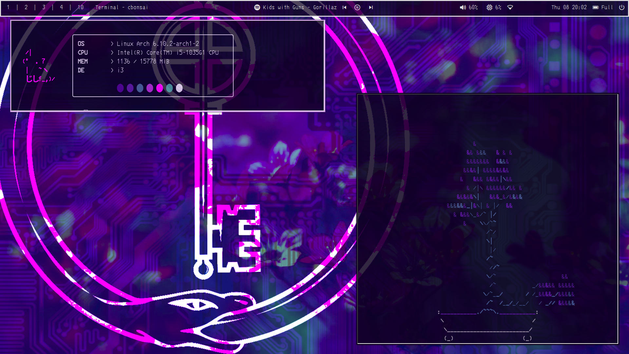Click the Thu 08 20:02 clock
Viewport: 629px width, 354px height.
(x=569, y=7)
